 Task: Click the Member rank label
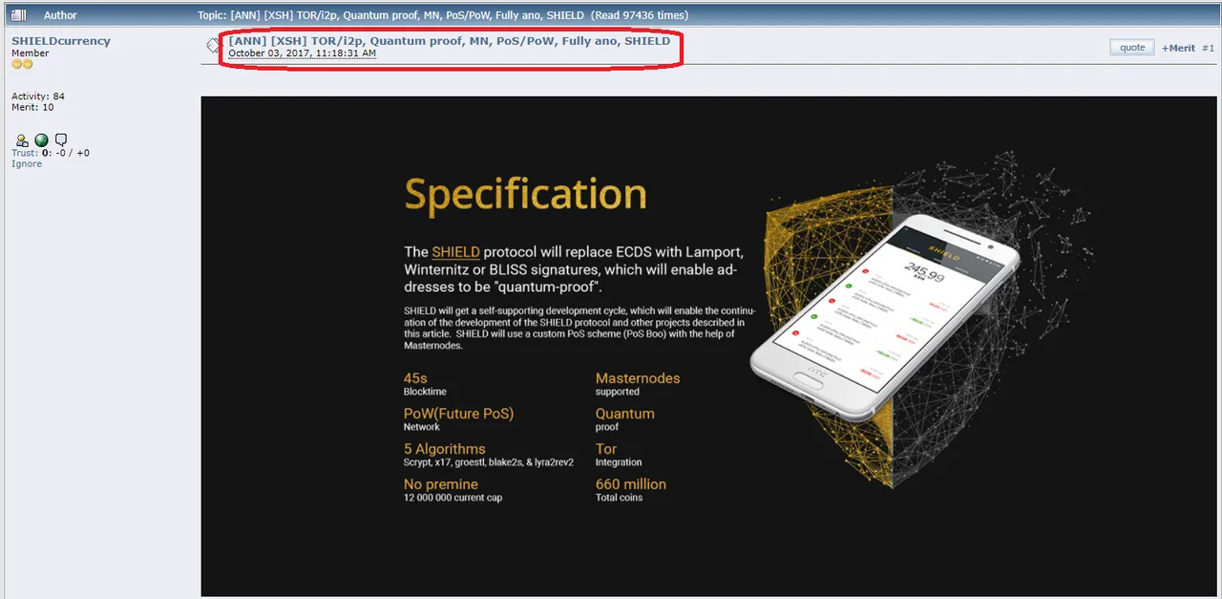[31, 53]
